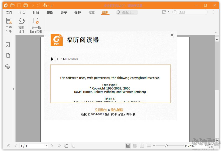Click the 75% zoom value field
Image resolution: width=221 pixels, height=151 pixels.
196,146
